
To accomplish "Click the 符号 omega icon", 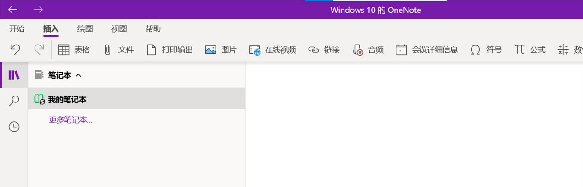I will coord(475,50).
